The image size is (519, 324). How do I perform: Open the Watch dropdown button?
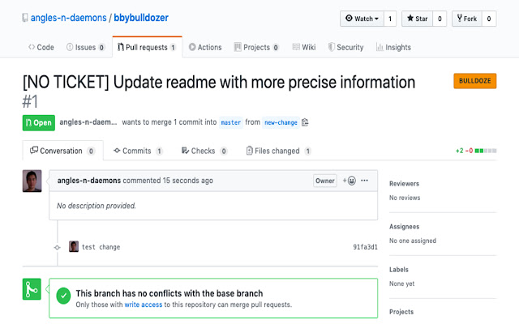[x=362, y=19]
